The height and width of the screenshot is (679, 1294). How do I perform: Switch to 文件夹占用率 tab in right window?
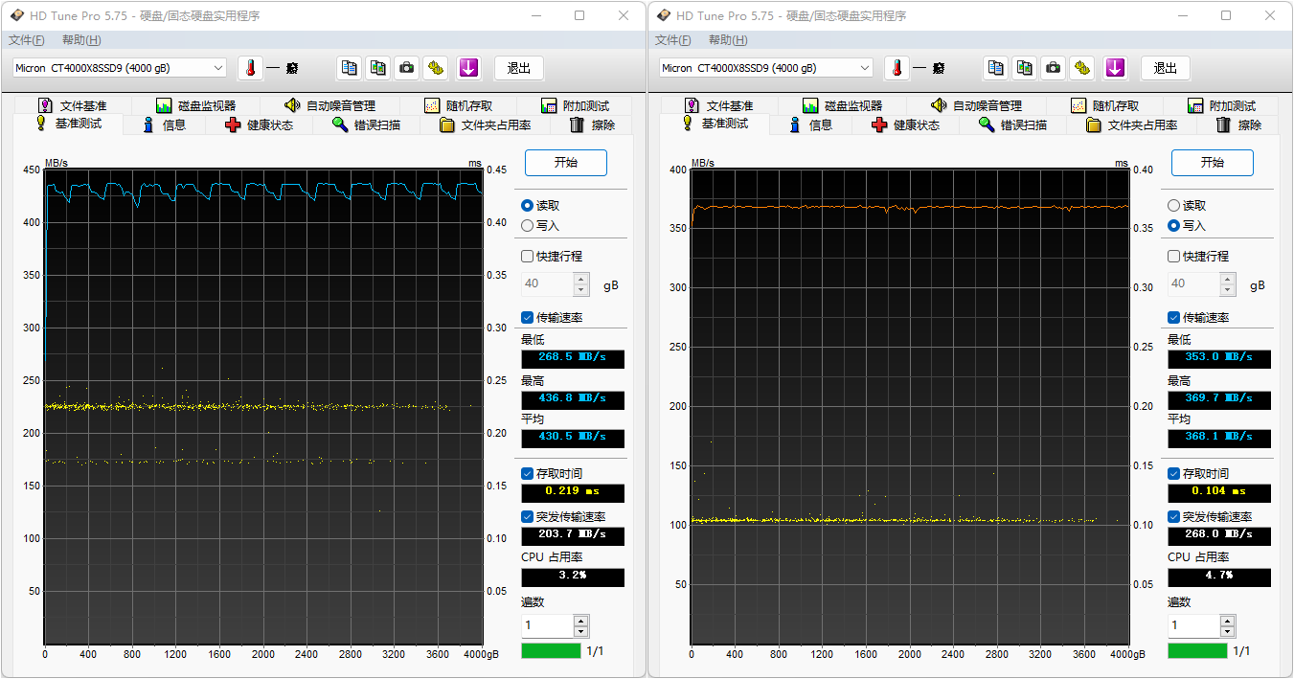point(1131,125)
